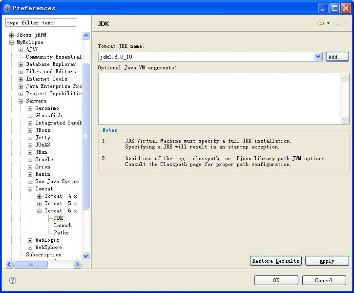Close the Preferences dialog
Viewport: 354px width, 293px height.
point(346,8)
